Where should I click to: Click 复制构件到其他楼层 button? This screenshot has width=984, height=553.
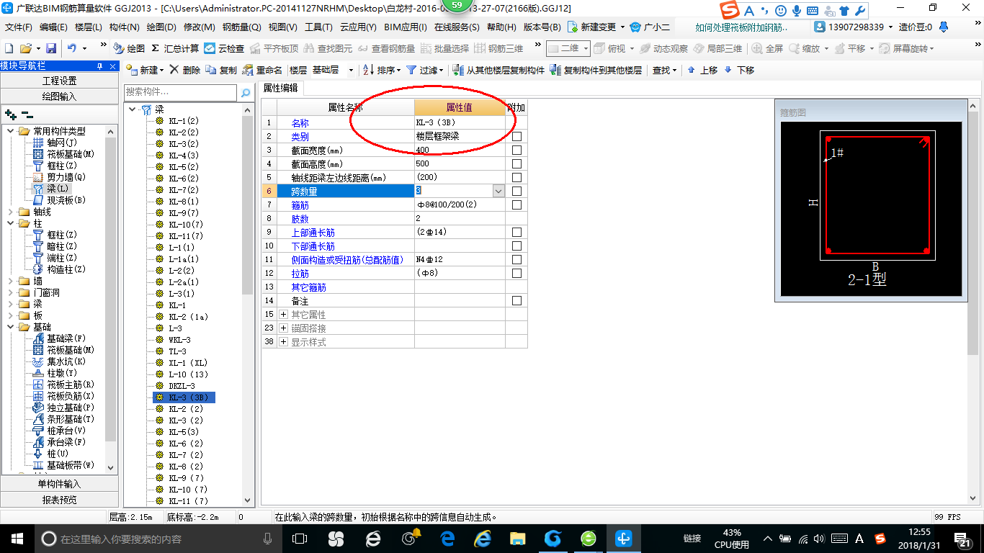tap(596, 70)
